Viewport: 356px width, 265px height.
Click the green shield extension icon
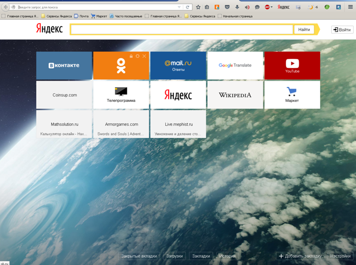pyautogui.click(x=327, y=7)
